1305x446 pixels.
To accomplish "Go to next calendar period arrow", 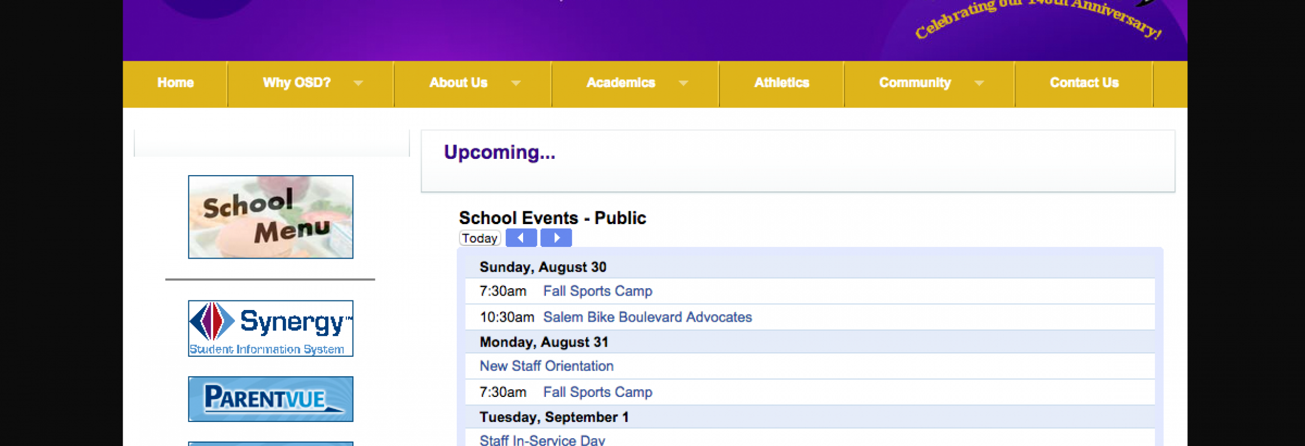I will click(x=556, y=238).
